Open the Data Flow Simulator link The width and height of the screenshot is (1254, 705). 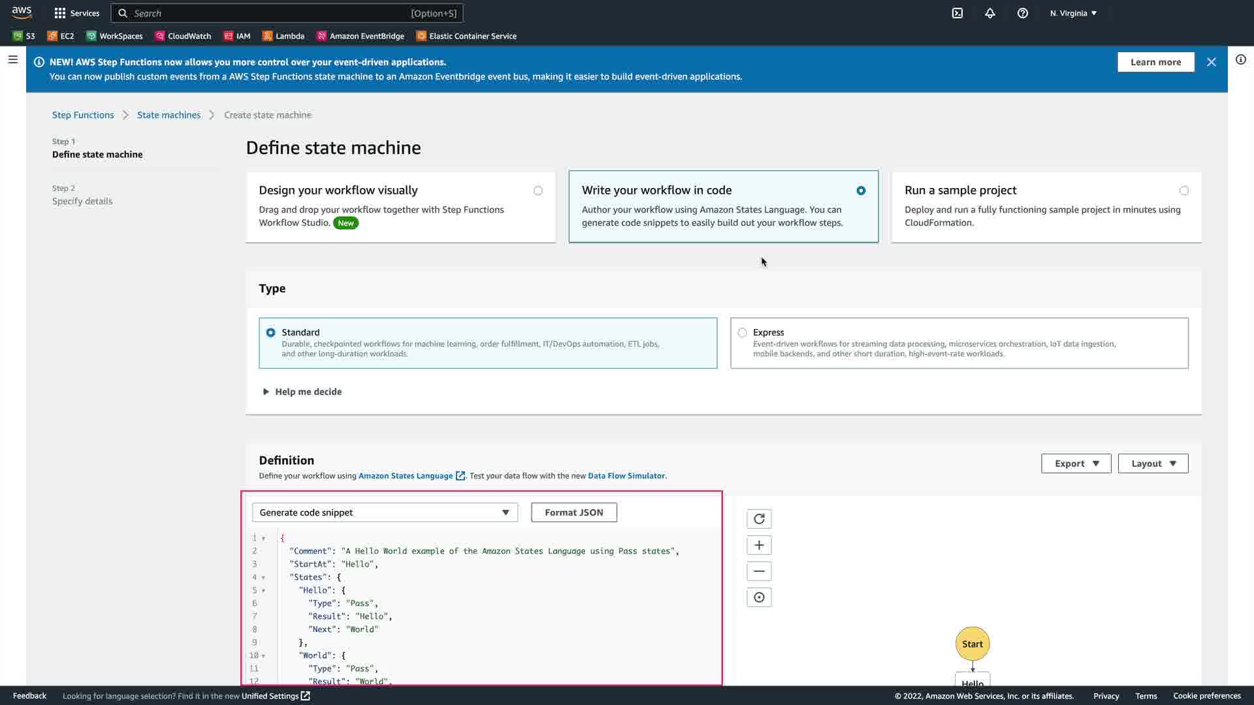click(626, 476)
